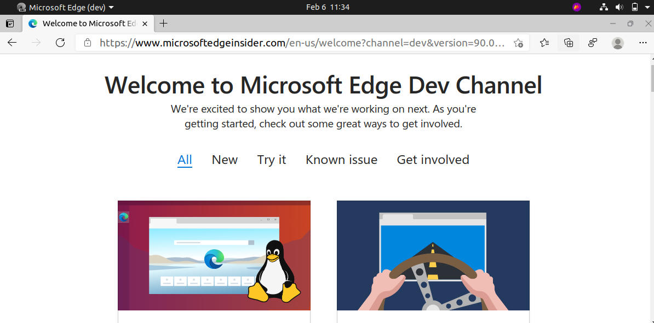Viewport: 654px width, 323px height.
Task: Click the browser Back arrow
Action: [12, 43]
